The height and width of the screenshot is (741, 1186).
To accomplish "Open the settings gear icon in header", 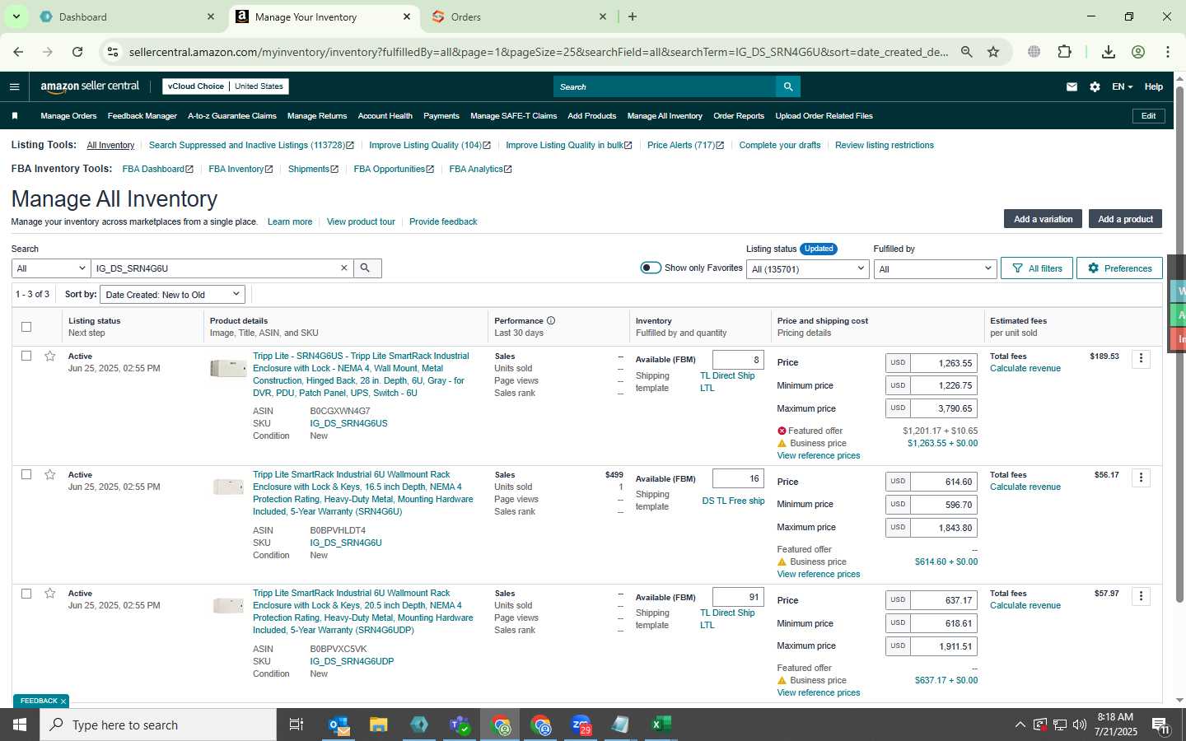I will 1095,86.
